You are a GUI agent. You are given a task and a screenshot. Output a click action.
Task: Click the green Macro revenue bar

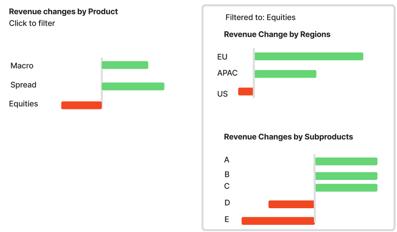(x=125, y=65)
